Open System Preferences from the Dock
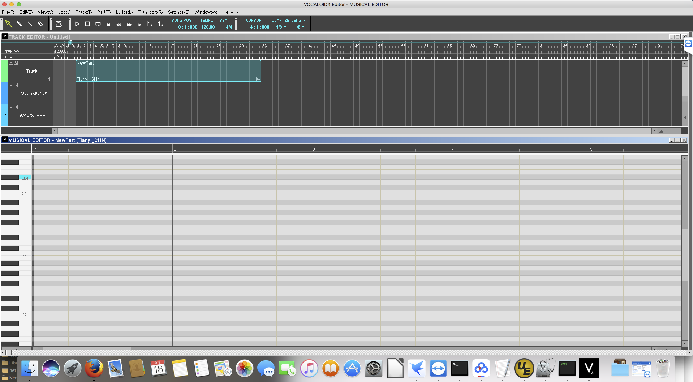Image resolution: width=693 pixels, height=382 pixels. tap(373, 369)
